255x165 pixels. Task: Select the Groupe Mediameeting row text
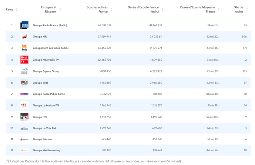(x=46, y=150)
